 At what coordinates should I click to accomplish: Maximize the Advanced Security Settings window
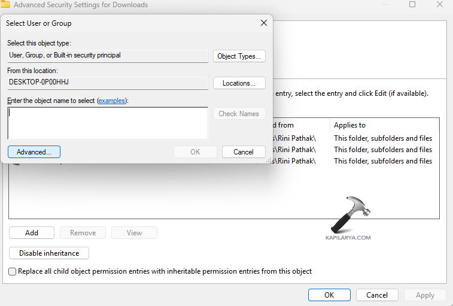pos(412,4)
